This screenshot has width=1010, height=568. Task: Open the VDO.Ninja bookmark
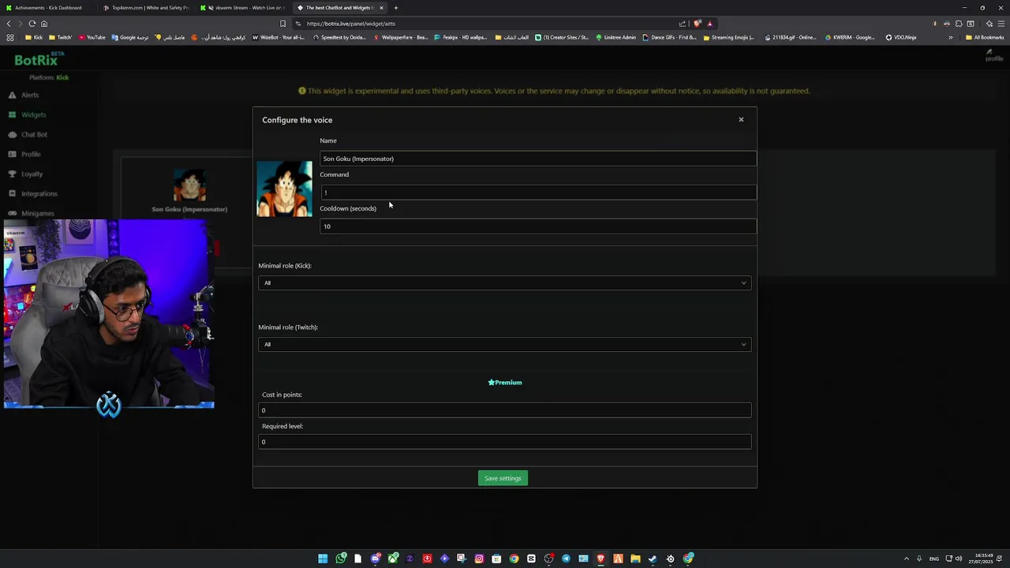[900, 37]
